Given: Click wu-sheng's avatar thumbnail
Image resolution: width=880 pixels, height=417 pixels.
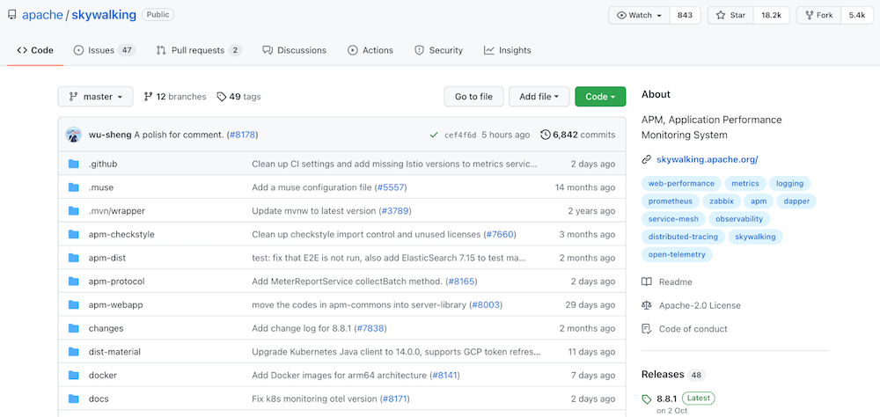Looking at the screenshot, I should (x=74, y=135).
